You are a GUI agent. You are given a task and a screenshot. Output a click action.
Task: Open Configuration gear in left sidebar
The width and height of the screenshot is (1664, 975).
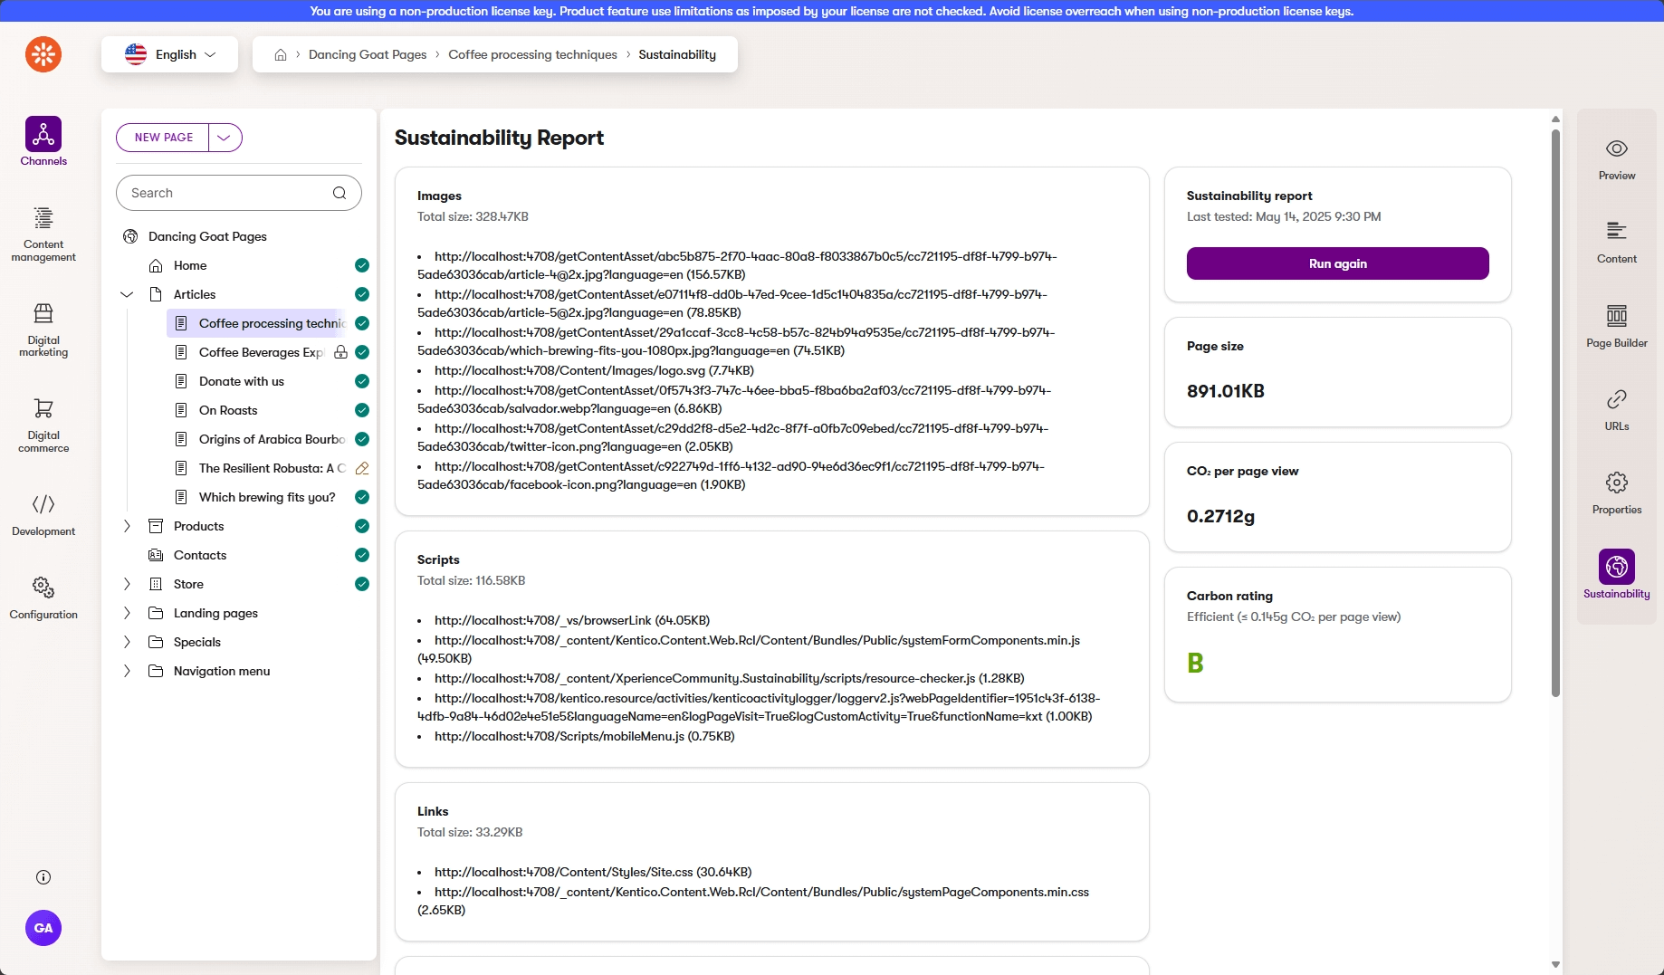[x=43, y=588]
